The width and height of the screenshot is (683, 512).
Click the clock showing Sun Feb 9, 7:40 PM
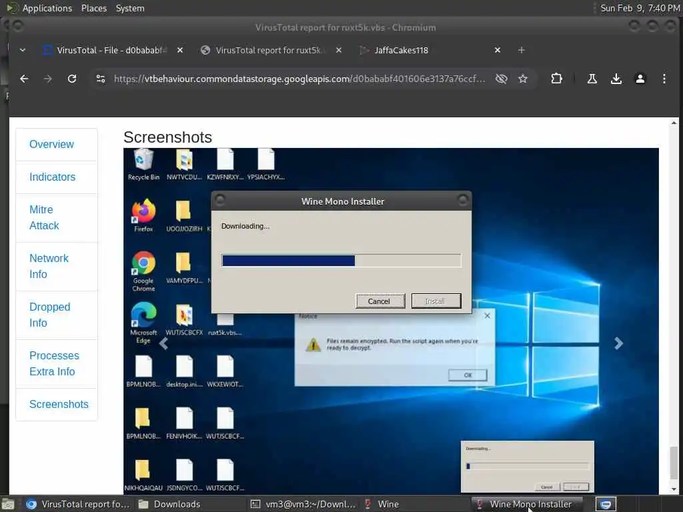(640, 8)
